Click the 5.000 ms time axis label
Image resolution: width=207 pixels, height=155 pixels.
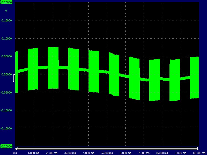click(x=107, y=153)
